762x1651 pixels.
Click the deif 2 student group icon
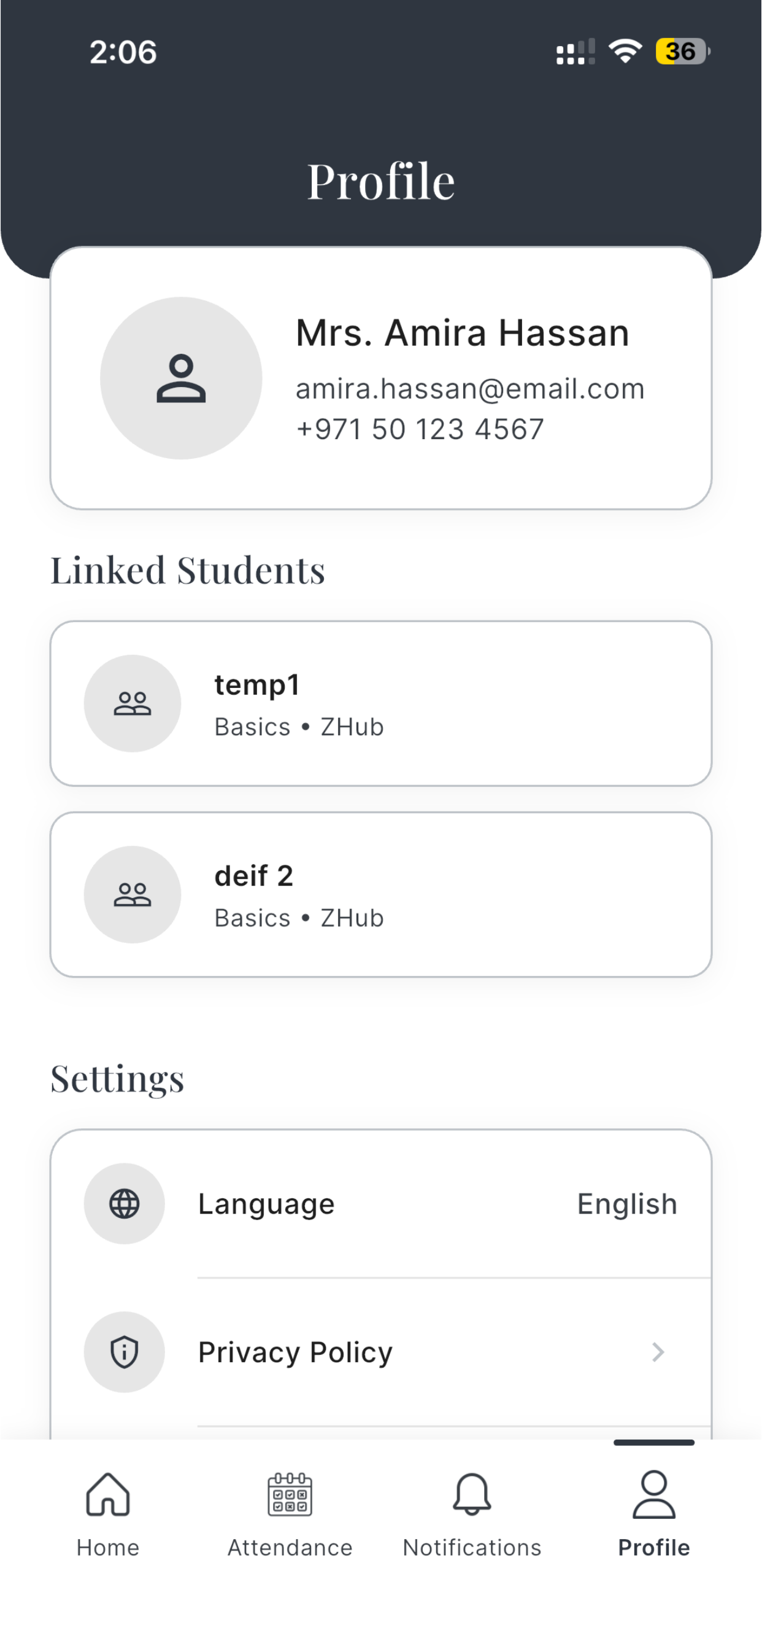coord(133,895)
